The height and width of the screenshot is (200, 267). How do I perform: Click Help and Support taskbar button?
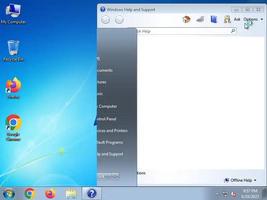(92, 193)
